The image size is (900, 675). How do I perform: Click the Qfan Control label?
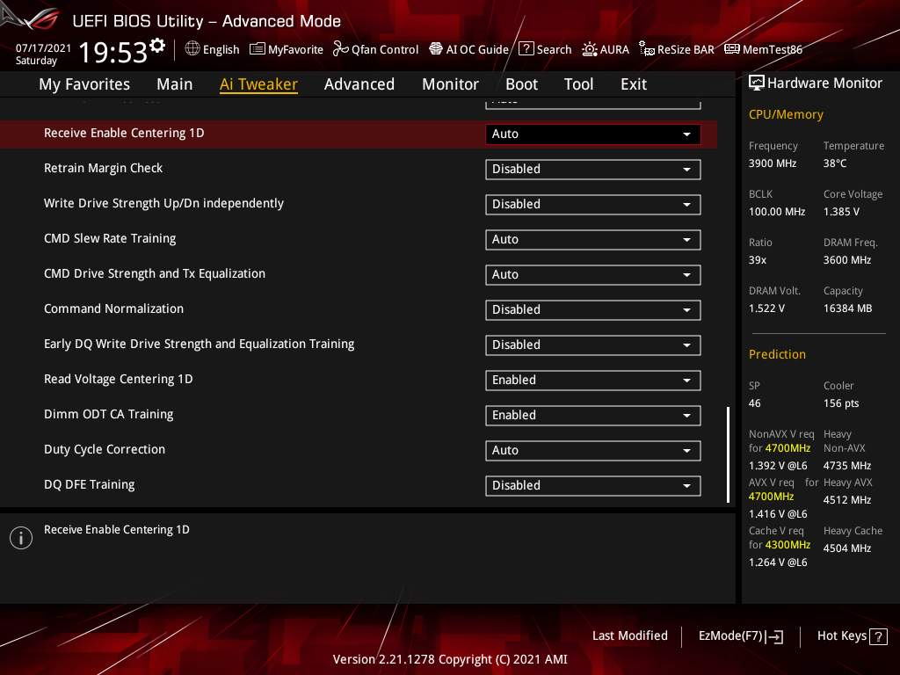[x=385, y=50]
